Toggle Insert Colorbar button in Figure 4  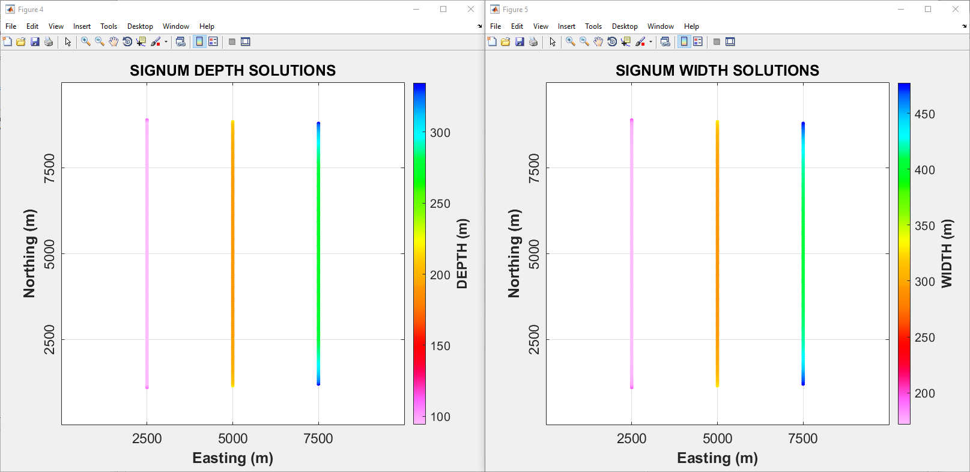point(199,41)
